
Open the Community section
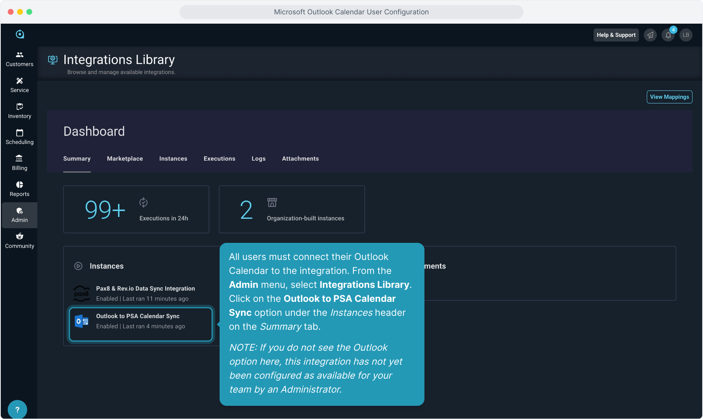click(x=19, y=241)
